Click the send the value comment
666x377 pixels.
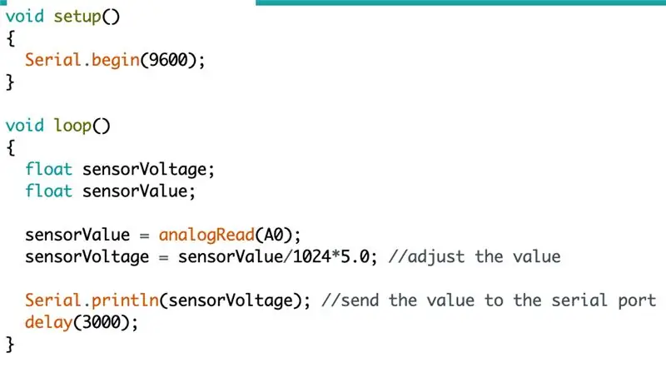(489, 300)
